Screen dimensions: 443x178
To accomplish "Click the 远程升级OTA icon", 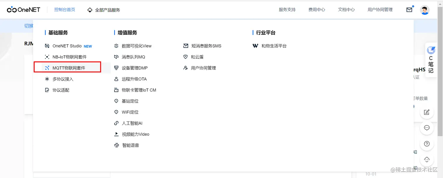I will pyautogui.click(x=116, y=79).
